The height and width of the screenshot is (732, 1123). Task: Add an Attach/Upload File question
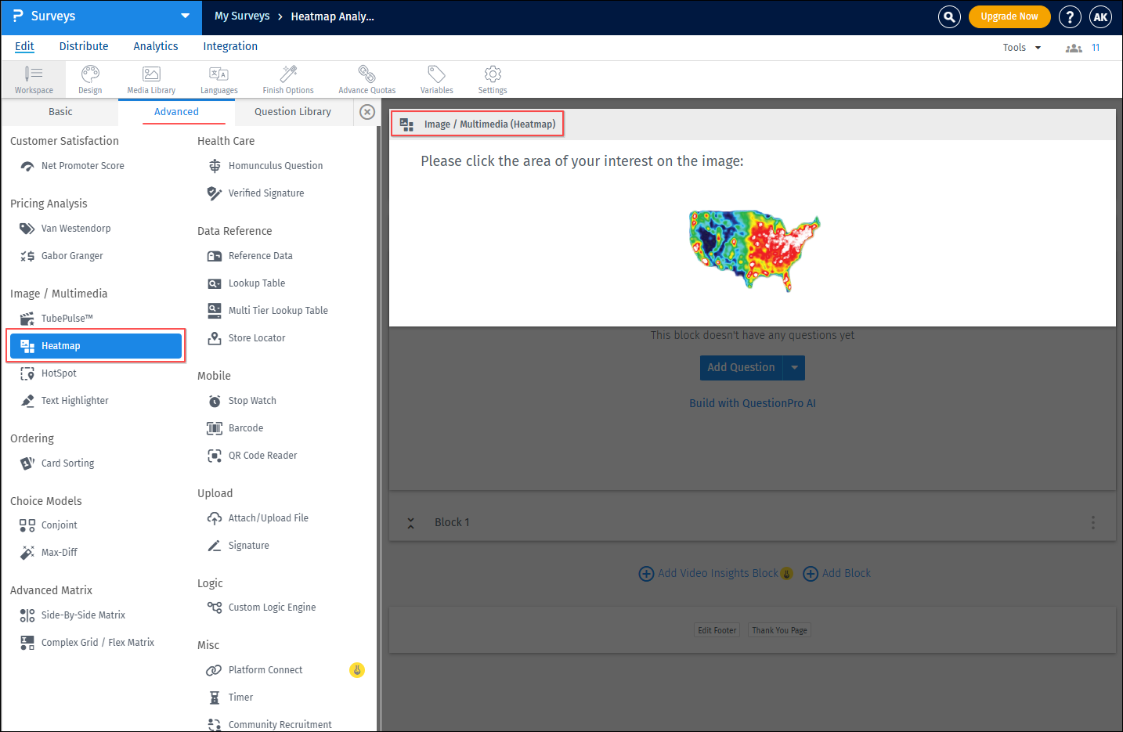click(258, 518)
